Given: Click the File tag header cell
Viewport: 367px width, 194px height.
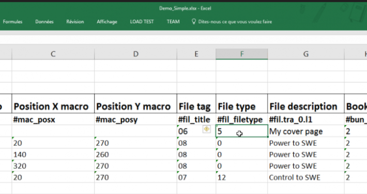Looking at the screenshot, I should 196,104.
